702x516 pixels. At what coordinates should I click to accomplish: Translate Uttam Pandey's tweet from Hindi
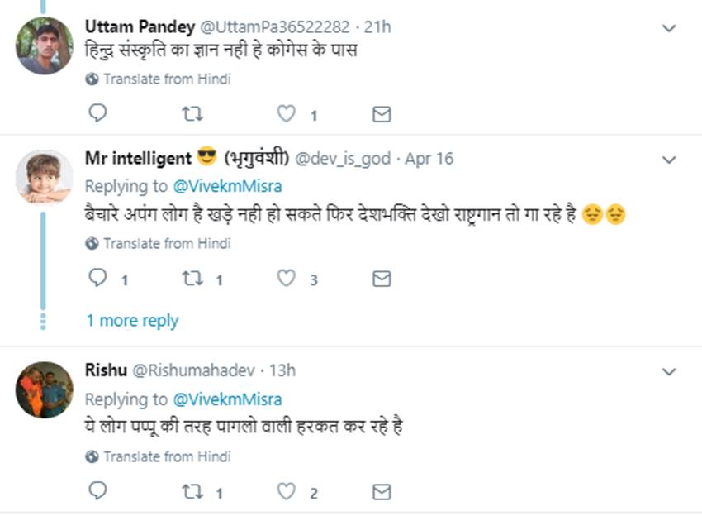(x=166, y=79)
